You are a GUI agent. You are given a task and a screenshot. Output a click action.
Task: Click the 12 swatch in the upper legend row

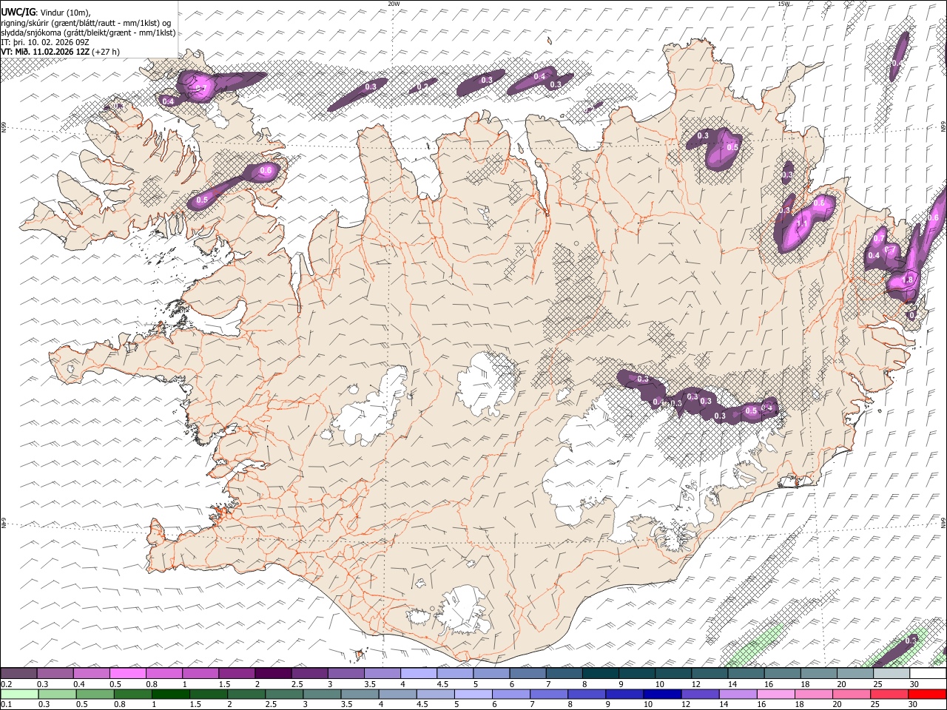(710, 674)
